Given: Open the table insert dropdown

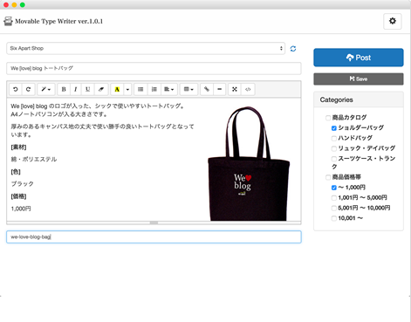Looking at the screenshot, I should pos(188,89).
